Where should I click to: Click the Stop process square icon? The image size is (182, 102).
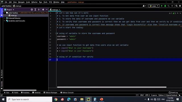pos(172,6)
